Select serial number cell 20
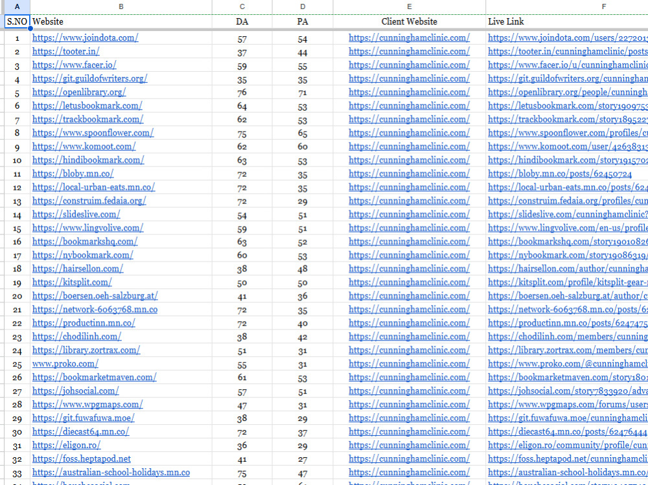The height and width of the screenshot is (485, 648). point(17,296)
